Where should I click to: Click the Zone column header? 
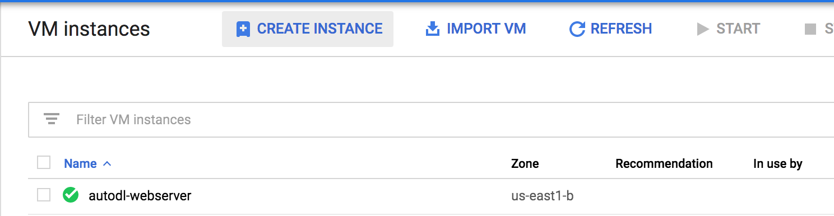525,164
